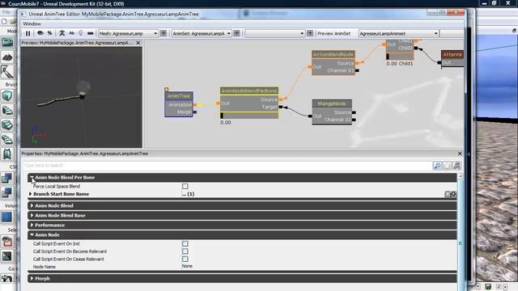The width and height of the screenshot is (518, 291).
Task: Collapse the Anim Node Blend Per Bone section
Action: click(x=32, y=178)
